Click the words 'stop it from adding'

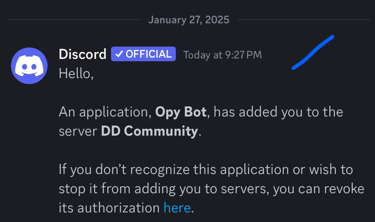[117, 189]
